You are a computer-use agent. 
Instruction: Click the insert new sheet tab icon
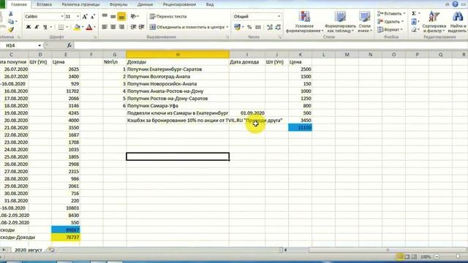[51, 250]
